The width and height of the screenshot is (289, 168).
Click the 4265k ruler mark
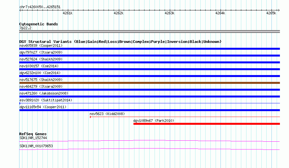[x=271, y=13]
